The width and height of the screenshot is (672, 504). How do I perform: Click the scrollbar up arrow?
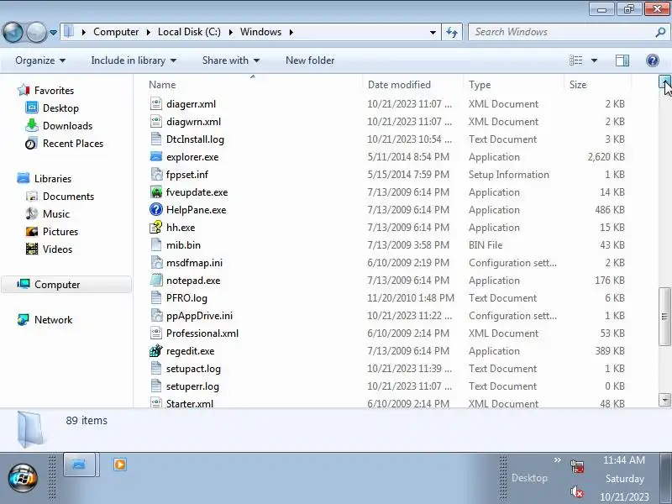pyautogui.click(x=664, y=81)
